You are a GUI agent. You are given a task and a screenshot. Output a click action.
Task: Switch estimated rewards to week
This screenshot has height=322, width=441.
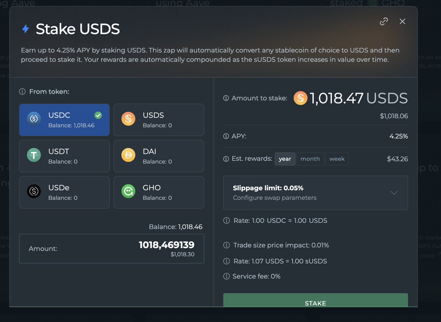(x=337, y=159)
